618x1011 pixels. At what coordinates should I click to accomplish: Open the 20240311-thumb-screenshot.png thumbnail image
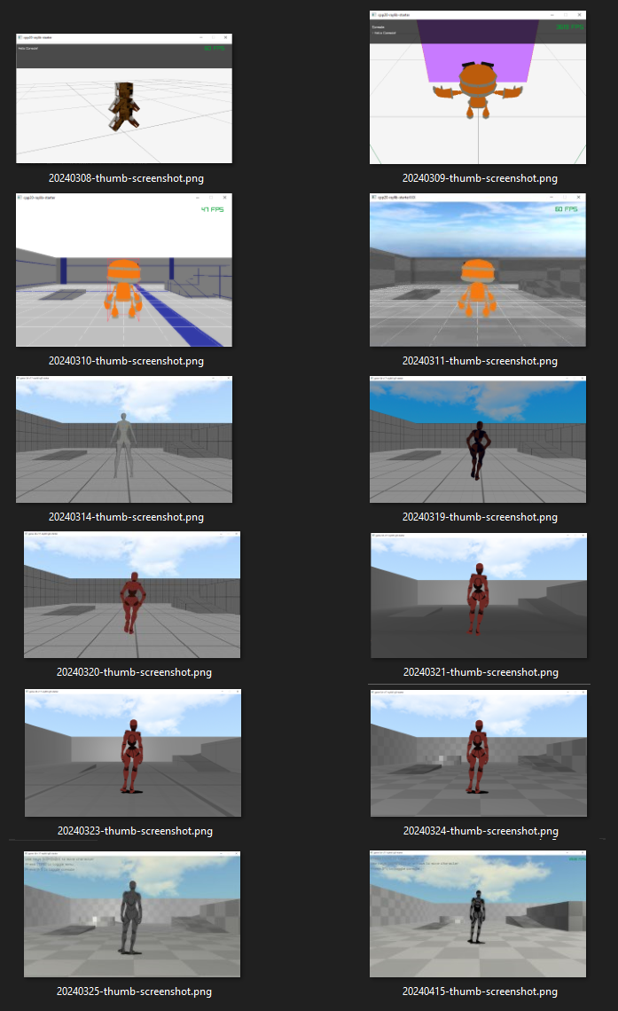(x=478, y=270)
